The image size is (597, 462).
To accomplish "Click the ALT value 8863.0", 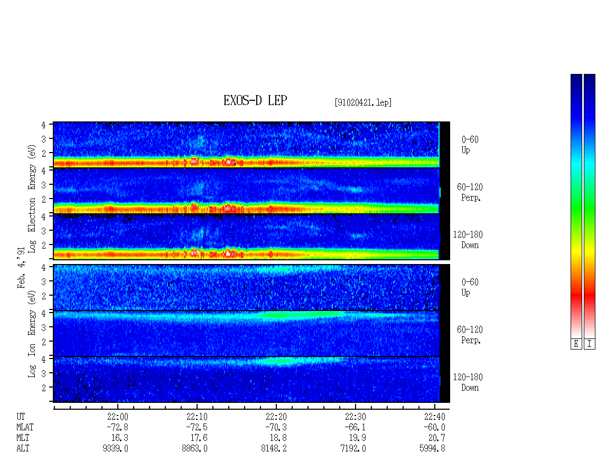I will (x=194, y=449).
